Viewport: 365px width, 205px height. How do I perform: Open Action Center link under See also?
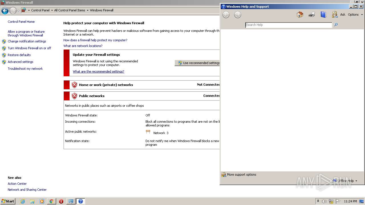17,184
